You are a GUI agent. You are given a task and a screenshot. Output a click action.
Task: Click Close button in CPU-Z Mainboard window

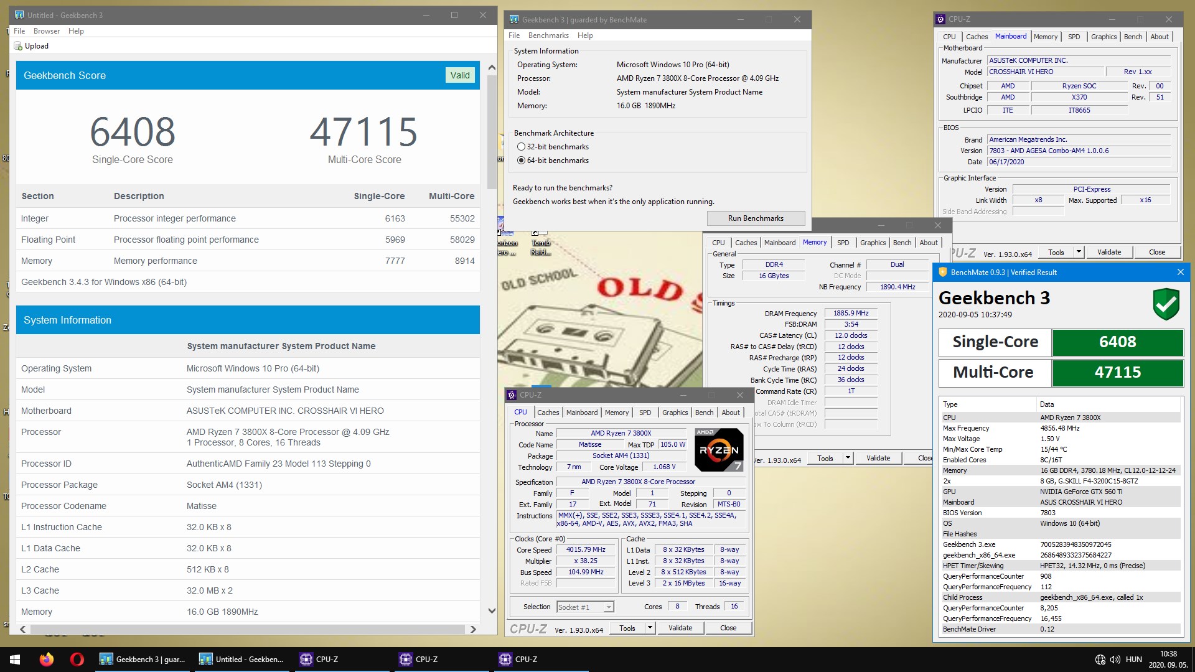tap(1157, 252)
